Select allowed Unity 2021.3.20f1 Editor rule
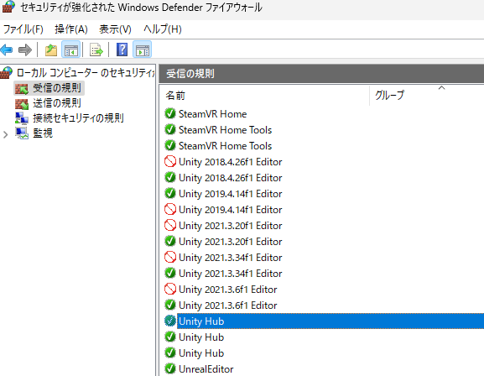 [x=230, y=242]
